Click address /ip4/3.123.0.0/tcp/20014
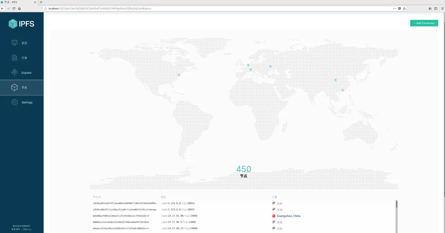Image resolution: width=445 pixels, height=233 pixels. coord(178,203)
